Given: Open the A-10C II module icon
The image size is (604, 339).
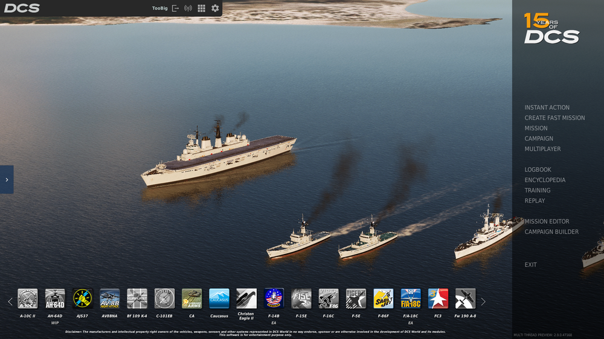Looking at the screenshot, I should click(28, 299).
